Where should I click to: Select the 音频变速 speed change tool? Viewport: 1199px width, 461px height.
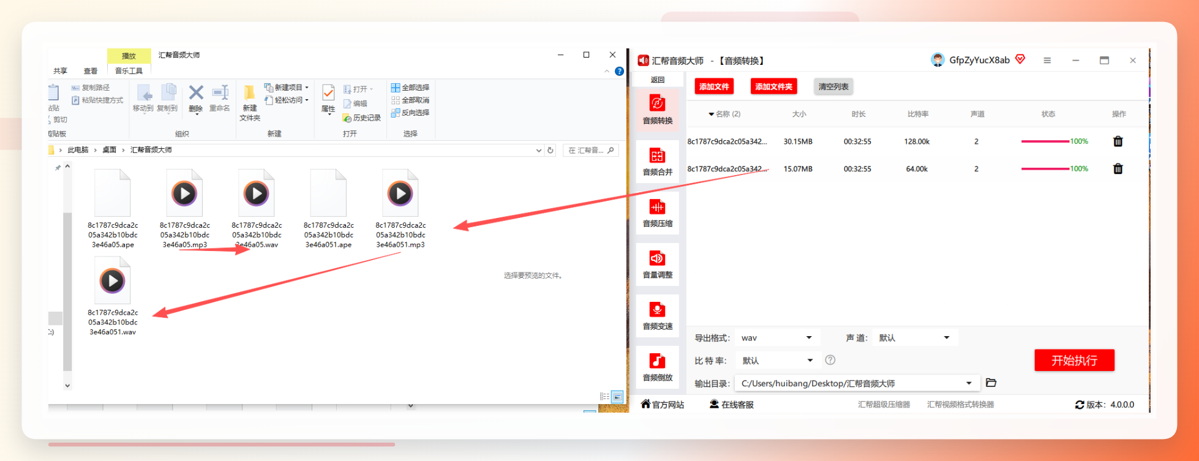pos(658,315)
